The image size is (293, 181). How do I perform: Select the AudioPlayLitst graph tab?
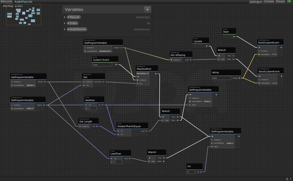(x=24, y=2)
